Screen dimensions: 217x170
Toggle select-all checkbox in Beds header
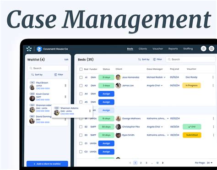pos(81,69)
